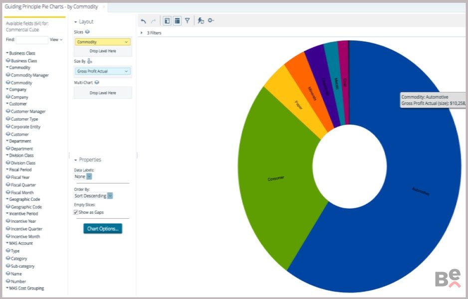Screen dimensions: 468x299
Task: Click the icon beside Fiscal Year field
Action: tap(8, 177)
